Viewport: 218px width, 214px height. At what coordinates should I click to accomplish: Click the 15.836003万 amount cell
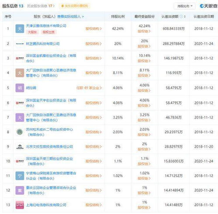click(173, 161)
